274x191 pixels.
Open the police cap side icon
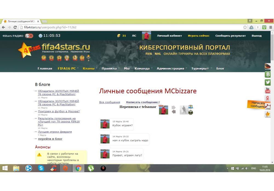click(x=267, y=66)
